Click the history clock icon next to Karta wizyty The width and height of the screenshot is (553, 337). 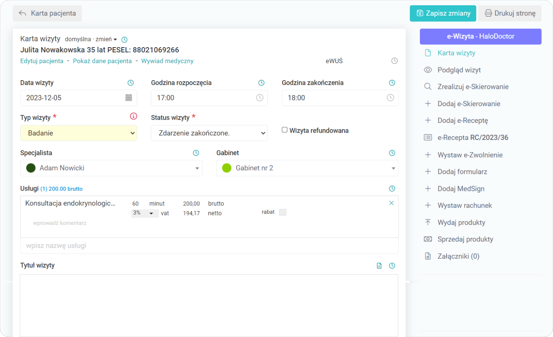(124, 40)
